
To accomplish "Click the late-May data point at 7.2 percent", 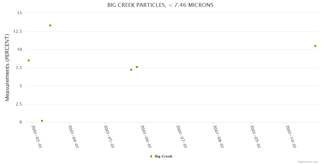I will (131, 70).
